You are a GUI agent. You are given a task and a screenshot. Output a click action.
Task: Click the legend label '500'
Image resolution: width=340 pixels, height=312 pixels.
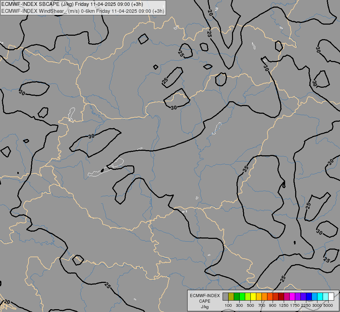click(250, 305)
